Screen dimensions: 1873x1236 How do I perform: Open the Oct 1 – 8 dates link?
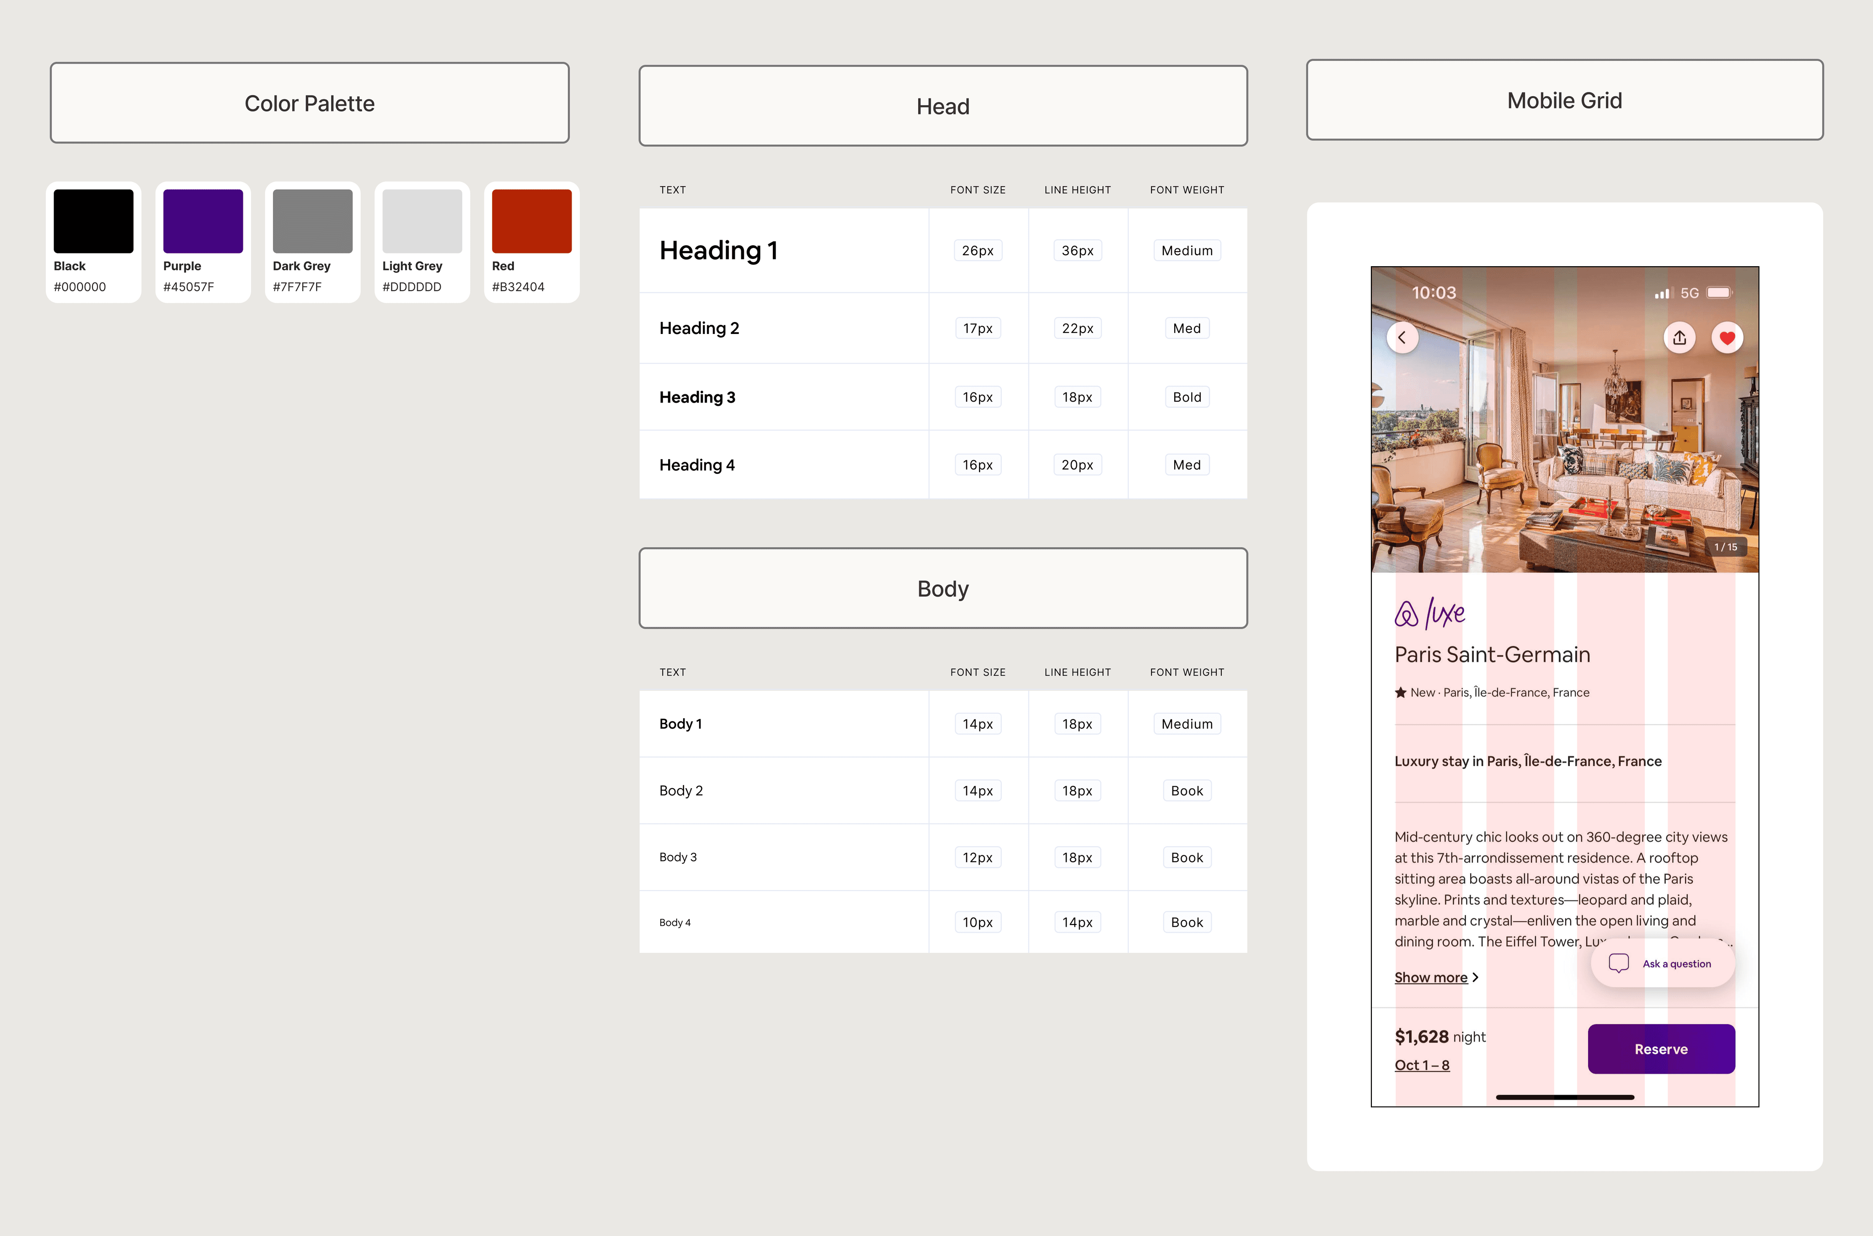pyautogui.click(x=1422, y=1065)
